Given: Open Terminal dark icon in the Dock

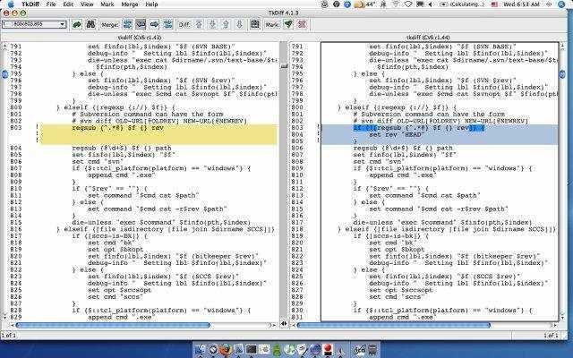Looking at the screenshot, I should point(252,350).
